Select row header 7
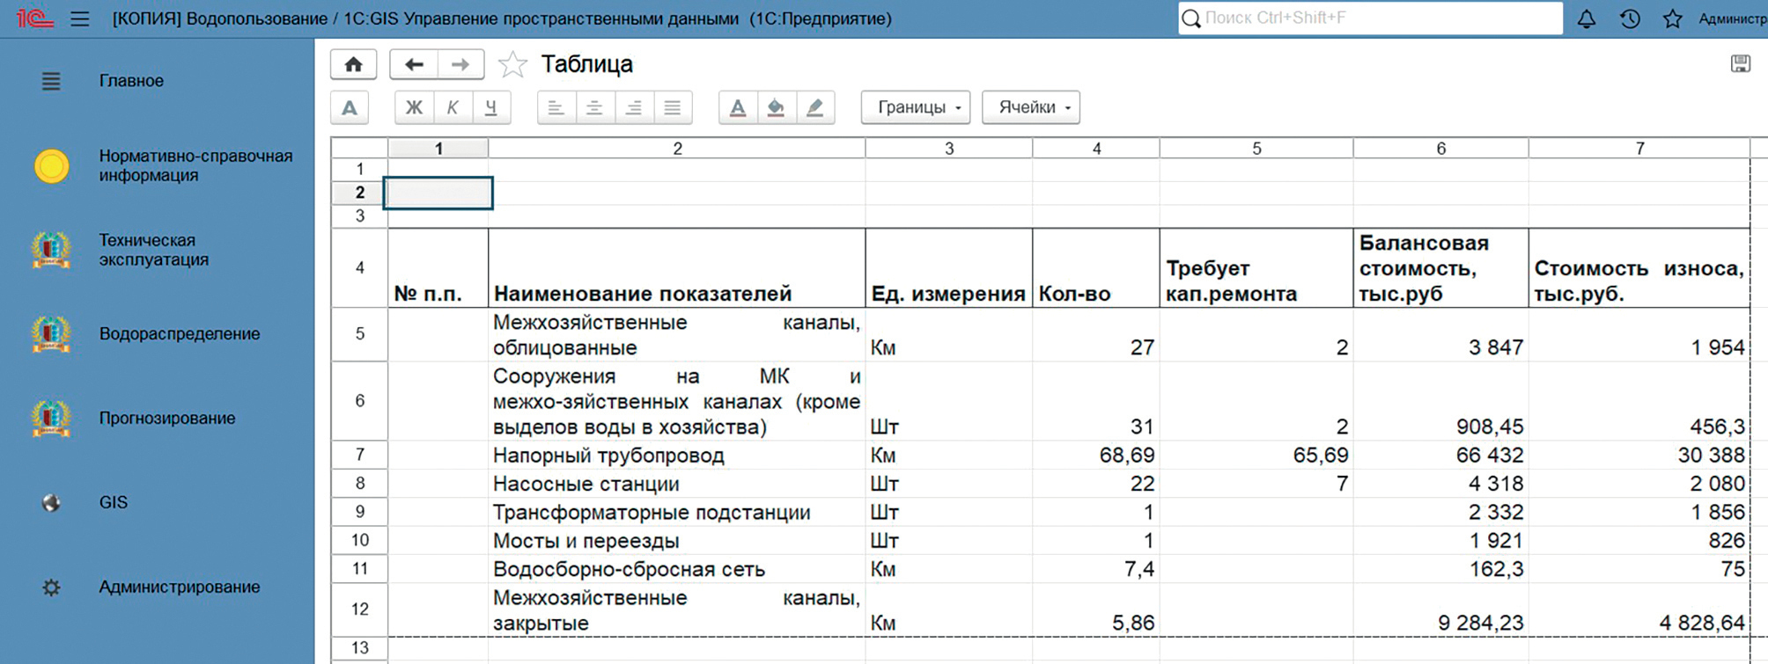1768x664 pixels. click(359, 455)
